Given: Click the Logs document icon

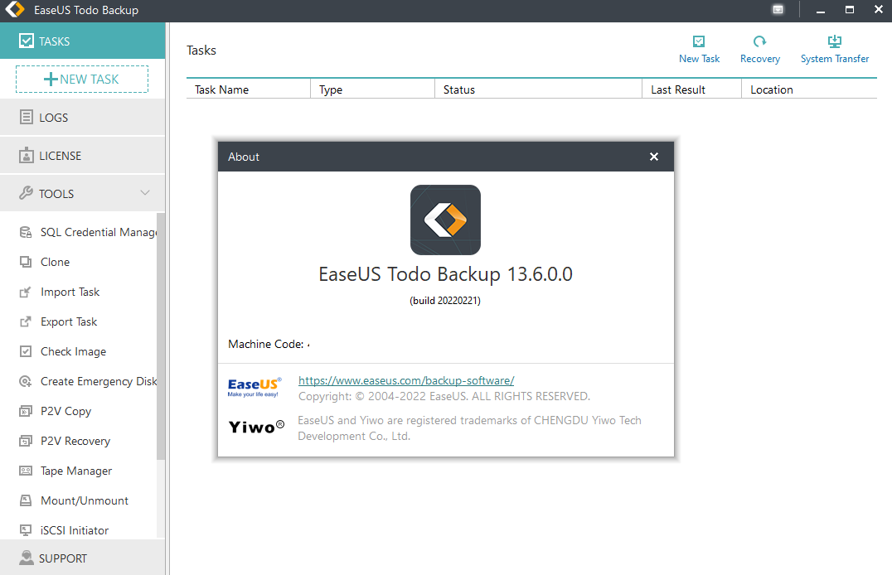Looking at the screenshot, I should click(27, 117).
